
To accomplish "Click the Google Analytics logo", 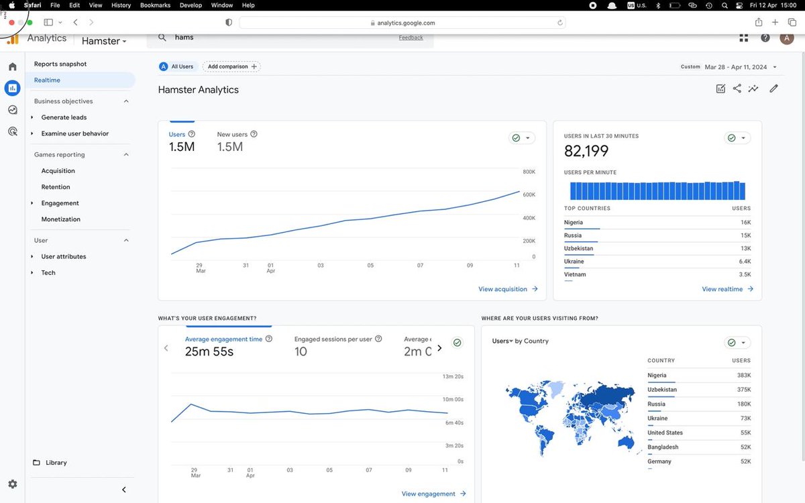I will pyautogui.click(x=12, y=39).
